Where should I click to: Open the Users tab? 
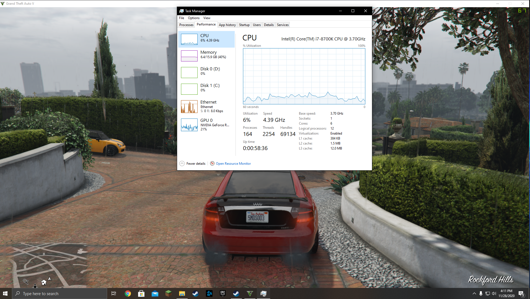coord(257,25)
